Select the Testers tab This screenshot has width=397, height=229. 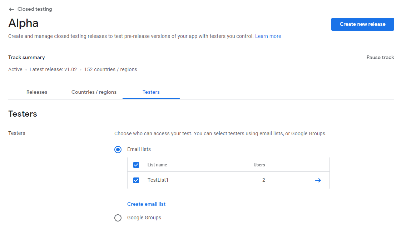click(x=151, y=92)
